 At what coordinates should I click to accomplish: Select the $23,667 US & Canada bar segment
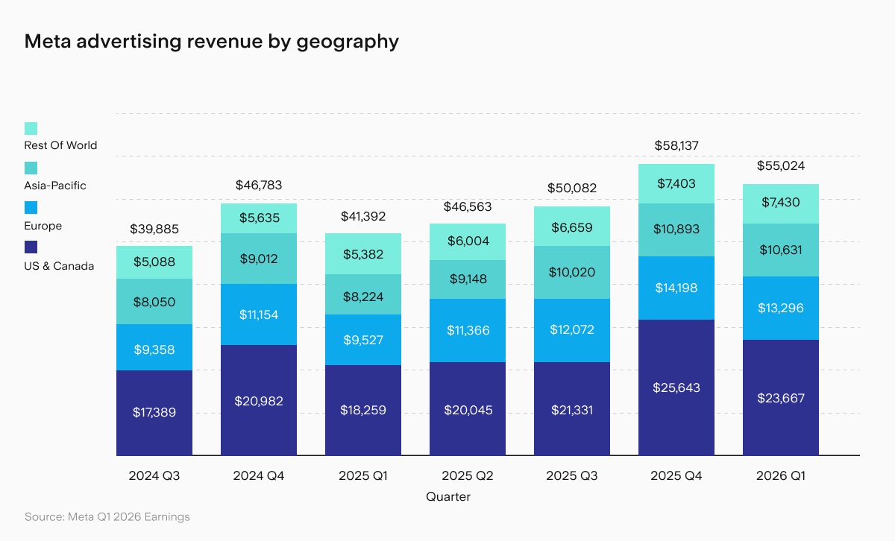(781, 397)
